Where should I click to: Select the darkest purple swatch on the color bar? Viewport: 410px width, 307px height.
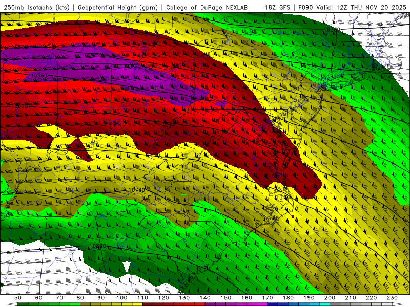tap(210, 304)
